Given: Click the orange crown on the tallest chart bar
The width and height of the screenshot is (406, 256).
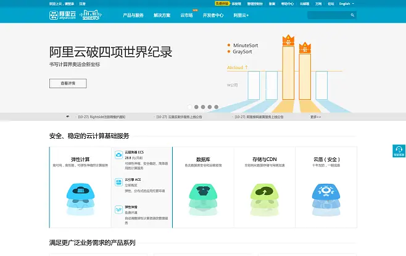Looking at the screenshot, I should [x=288, y=40].
